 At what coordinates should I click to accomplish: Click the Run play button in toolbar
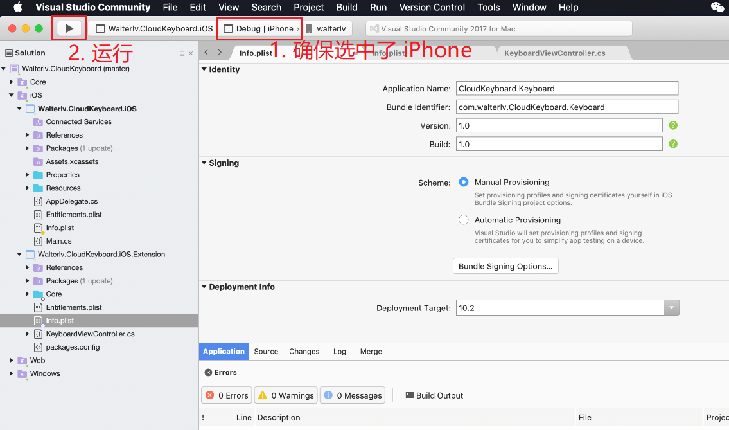[x=69, y=28]
